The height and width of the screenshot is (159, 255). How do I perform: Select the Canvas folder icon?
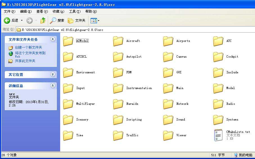tap(168, 57)
